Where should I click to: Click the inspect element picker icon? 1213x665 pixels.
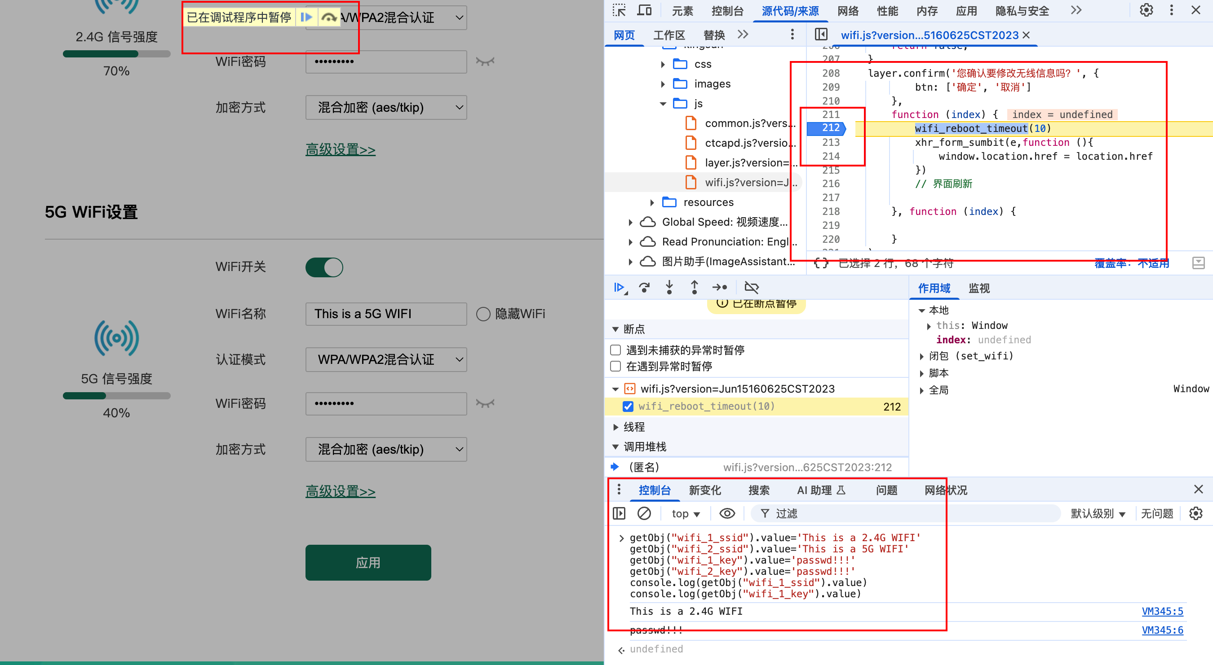619,10
